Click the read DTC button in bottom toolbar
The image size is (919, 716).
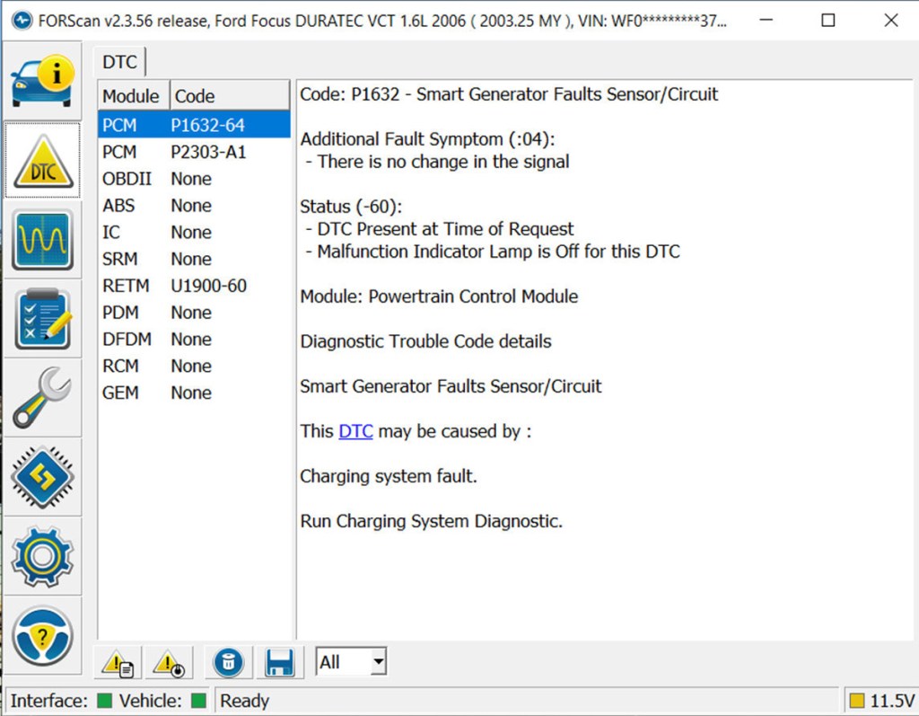pyautogui.click(x=118, y=663)
